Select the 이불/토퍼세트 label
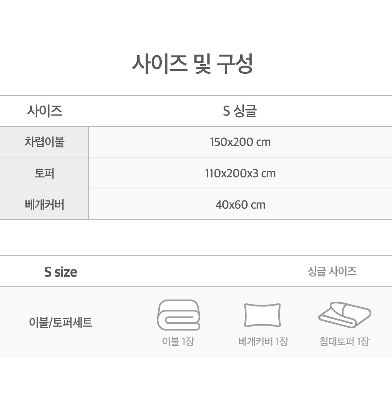This screenshot has height=394, width=392. (61, 322)
